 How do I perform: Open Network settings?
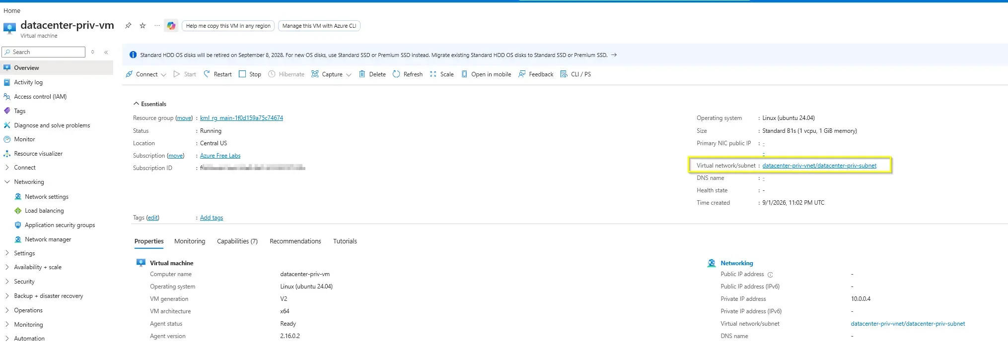(x=47, y=197)
